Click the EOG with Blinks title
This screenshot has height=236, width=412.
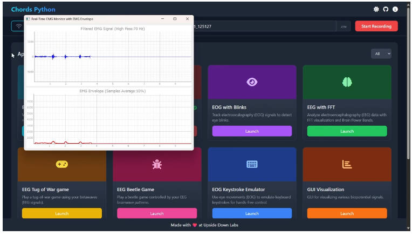coord(229,107)
